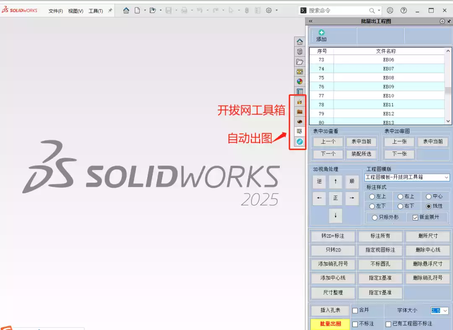The width and height of the screenshot is (453, 330).
Task: Select the 左上 radio button
Action: click(372, 196)
